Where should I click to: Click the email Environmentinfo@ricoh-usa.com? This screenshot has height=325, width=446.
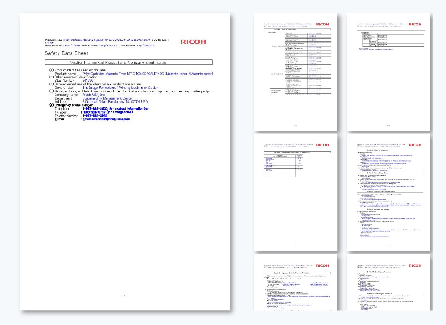106,119
